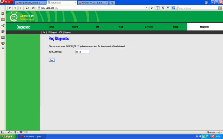Open the Opera menu button
This screenshot has height=139, width=223.
pyautogui.click(x=7, y=2)
